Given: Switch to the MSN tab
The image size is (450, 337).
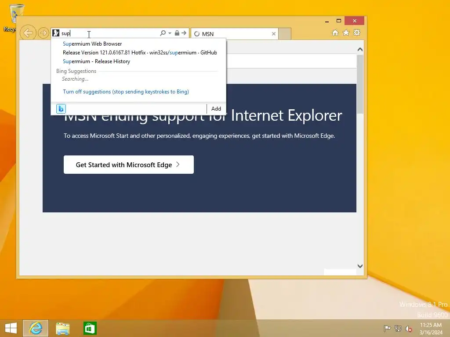Looking at the screenshot, I should pos(232,34).
